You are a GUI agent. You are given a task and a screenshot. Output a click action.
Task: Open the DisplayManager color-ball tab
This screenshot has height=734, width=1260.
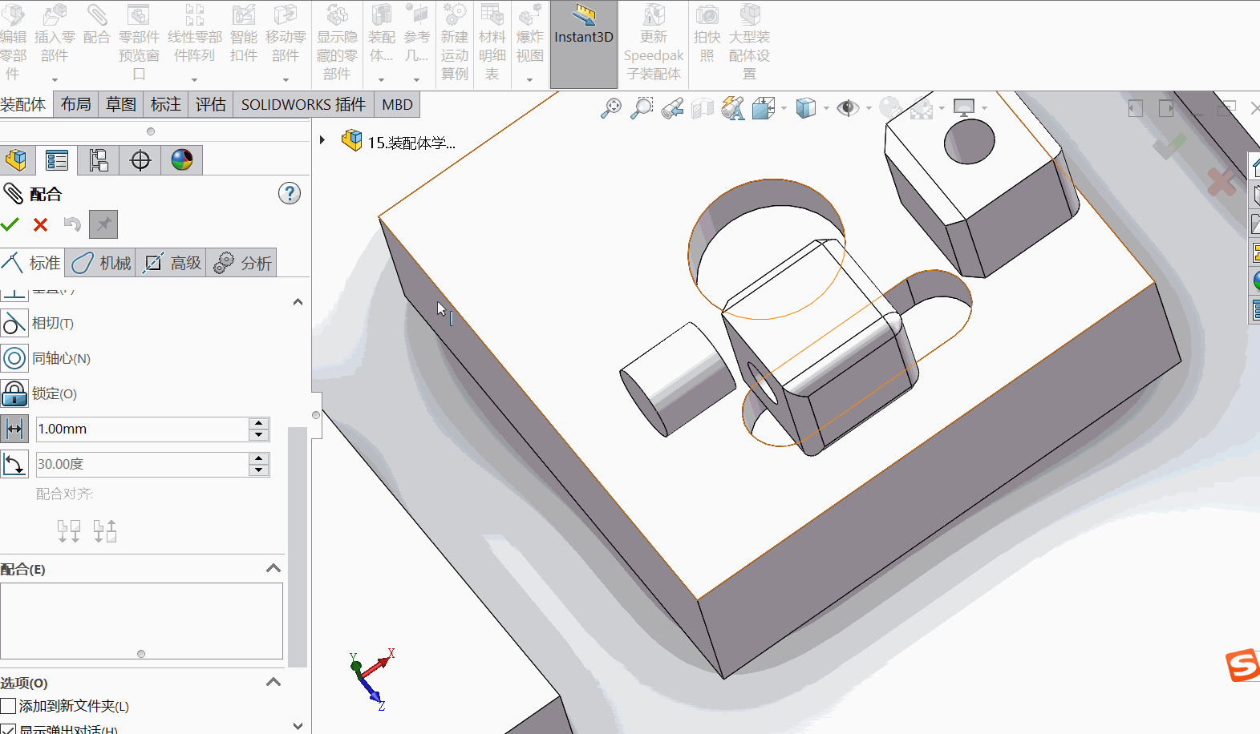182,160
